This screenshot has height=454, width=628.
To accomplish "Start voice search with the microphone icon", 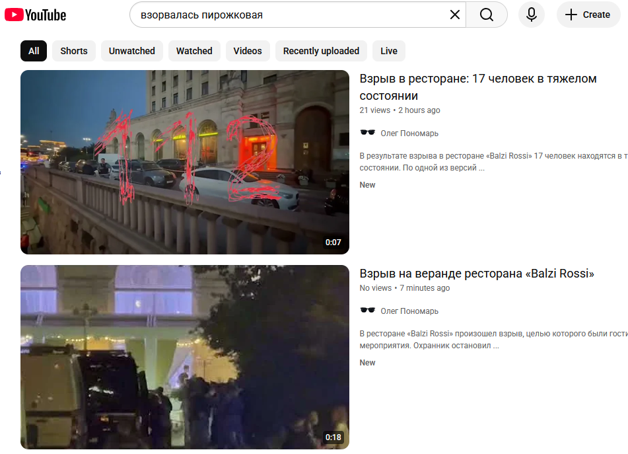I will coord(532,15).
